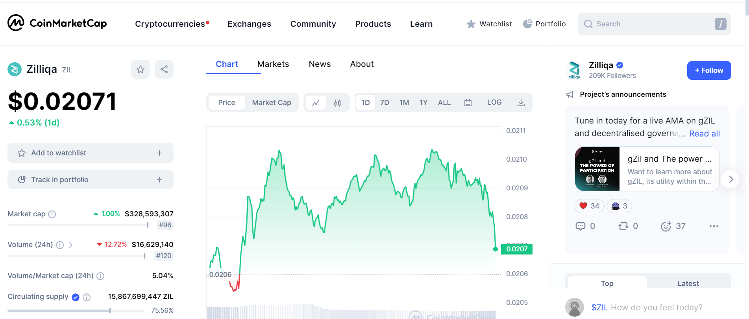Switch to the Markets tab
749x319 pixels.
pyautogui.click(x=273, y=64)
